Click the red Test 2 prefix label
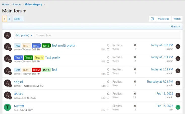The width and height of the screenshot is (185, 114). (x=36, y=70)
